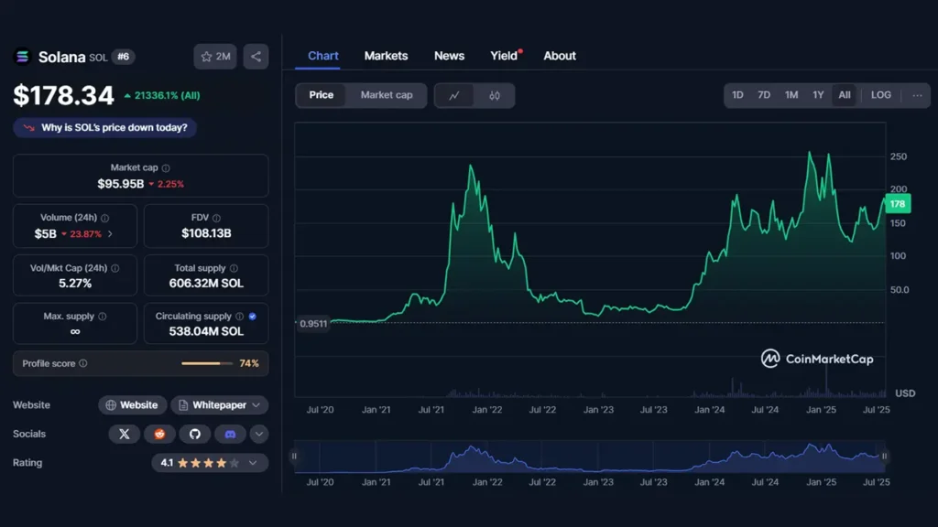Set chart range to 1D
Screen dimensions: 938x527
(x=737, y=95)
